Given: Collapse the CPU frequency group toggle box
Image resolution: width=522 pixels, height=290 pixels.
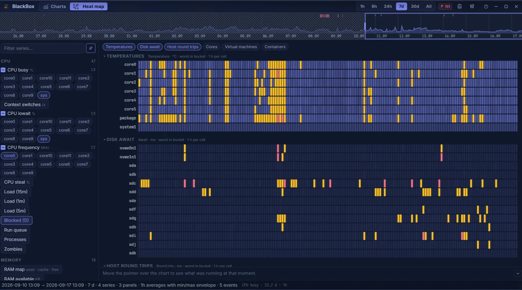Looking at the screenshot, I should tap(3, 148).
